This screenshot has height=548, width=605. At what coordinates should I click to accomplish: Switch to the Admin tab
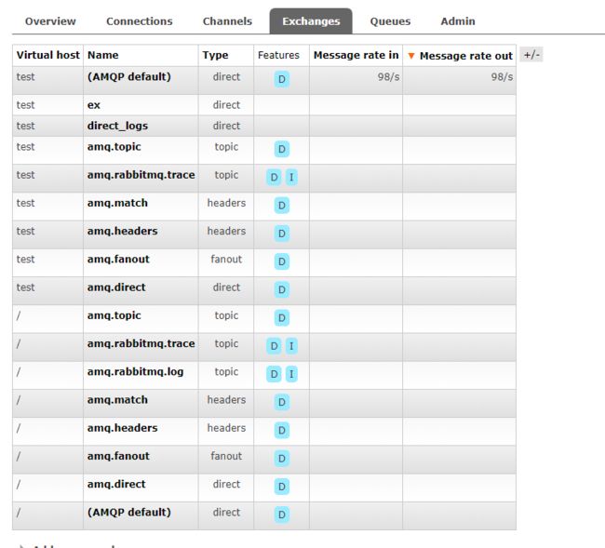pos(458,21)
